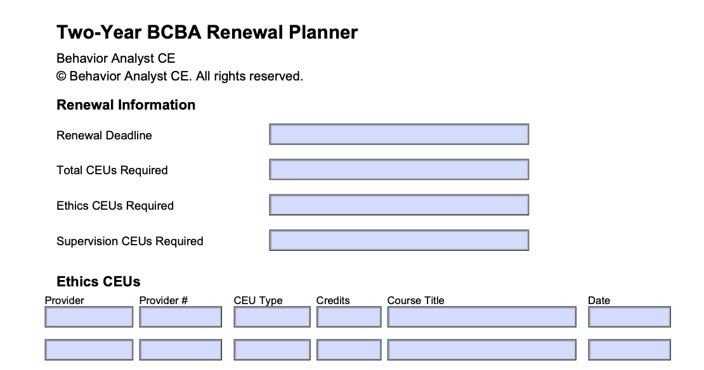Click the Renewal Information section heading
Viewport: 704px width, 370px height.
click(x=126, y=105)
